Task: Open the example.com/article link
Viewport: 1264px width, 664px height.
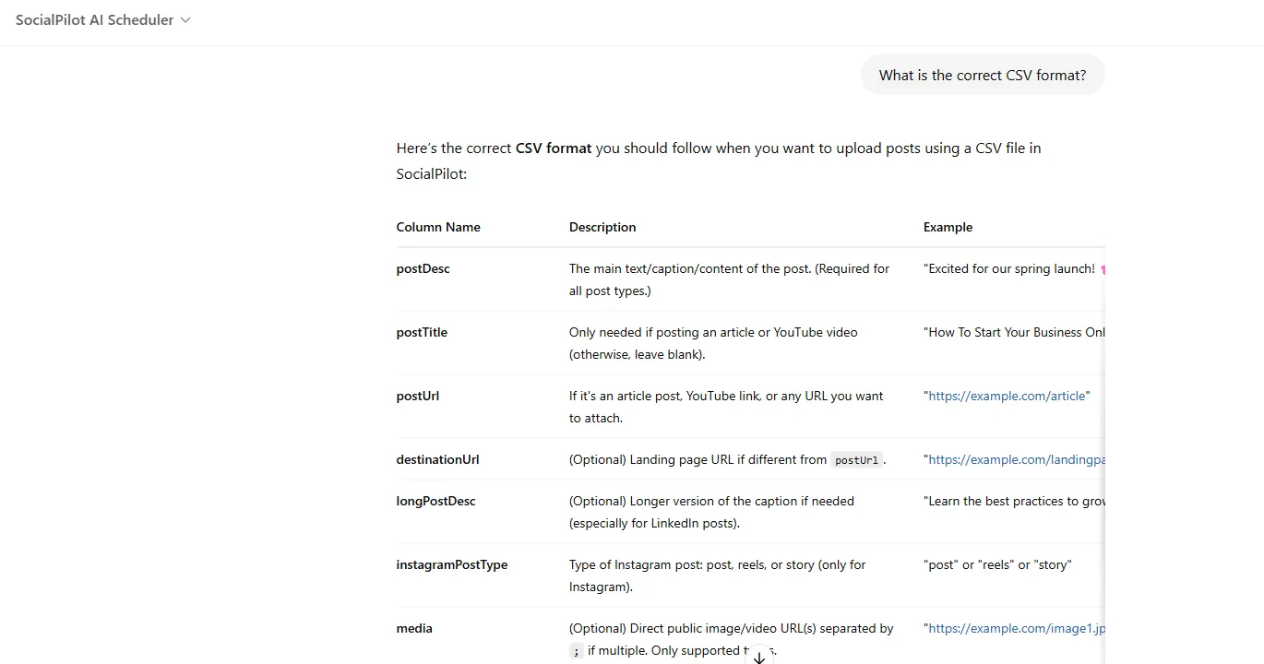Action: point(1007,396)
